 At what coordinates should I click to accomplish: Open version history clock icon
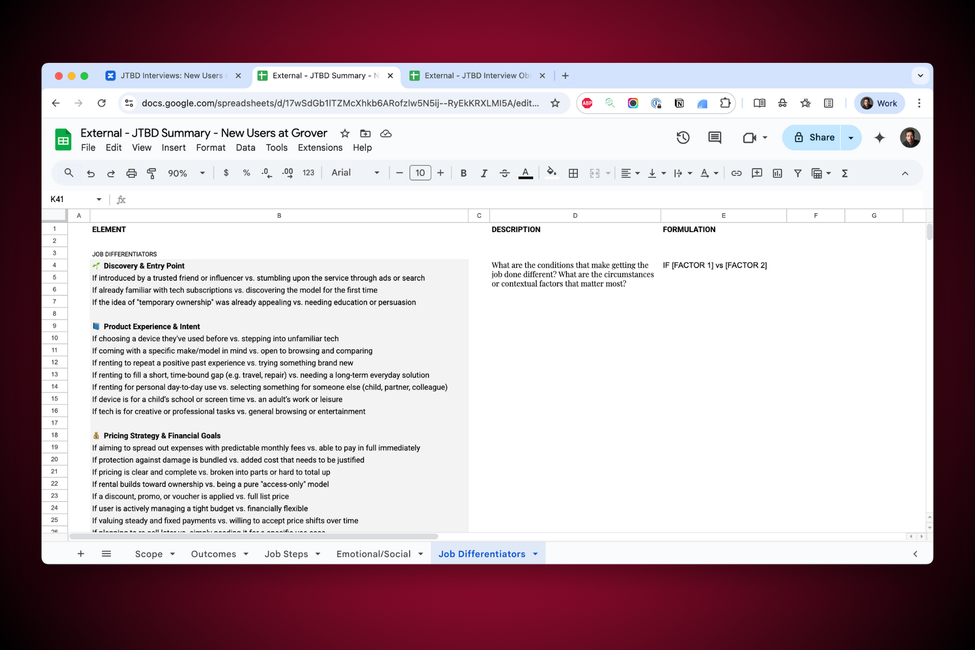(x=683, y=138)
